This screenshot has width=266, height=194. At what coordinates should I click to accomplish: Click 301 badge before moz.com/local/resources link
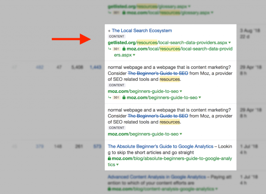116,49
